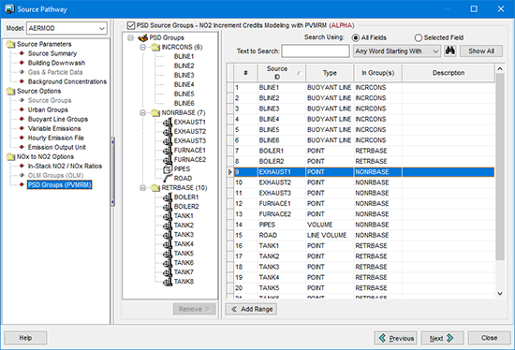This screenshot has width=515, height=350.
Task: Click the EXHAUST3 stack icon in tree
Action: click(x=168, y=141)
